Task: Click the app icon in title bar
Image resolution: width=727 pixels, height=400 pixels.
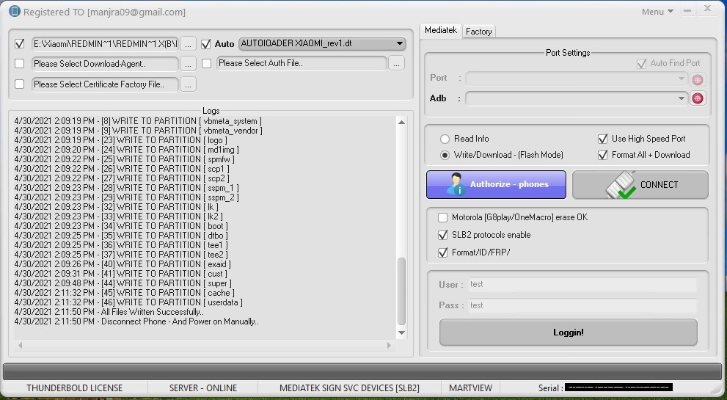Action: [x=13, y=12]
